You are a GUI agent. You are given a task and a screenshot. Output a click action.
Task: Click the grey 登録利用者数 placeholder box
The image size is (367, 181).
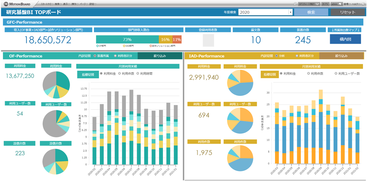tap(208, 40)
